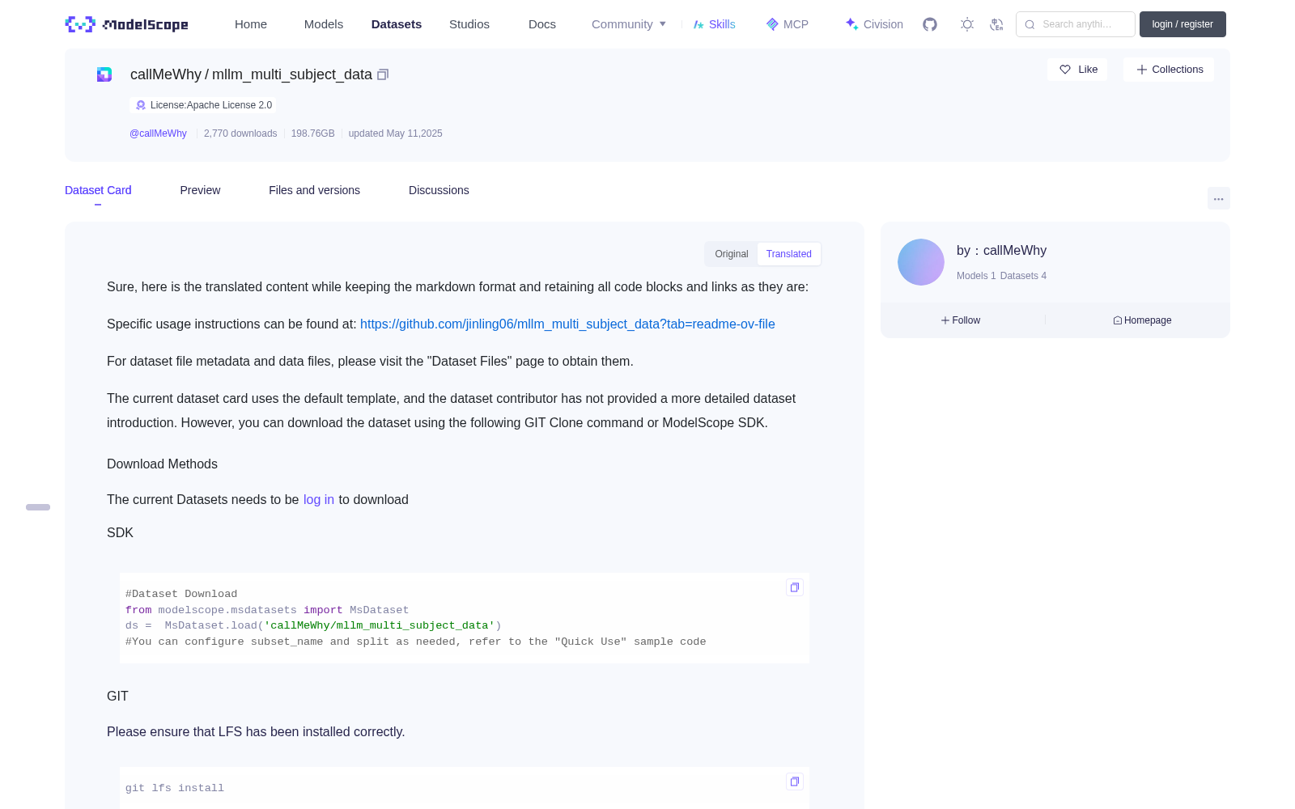This screenshot has width=1295, height=809.
Task: Click the ModelScope logo
Action: pos(126,24)
